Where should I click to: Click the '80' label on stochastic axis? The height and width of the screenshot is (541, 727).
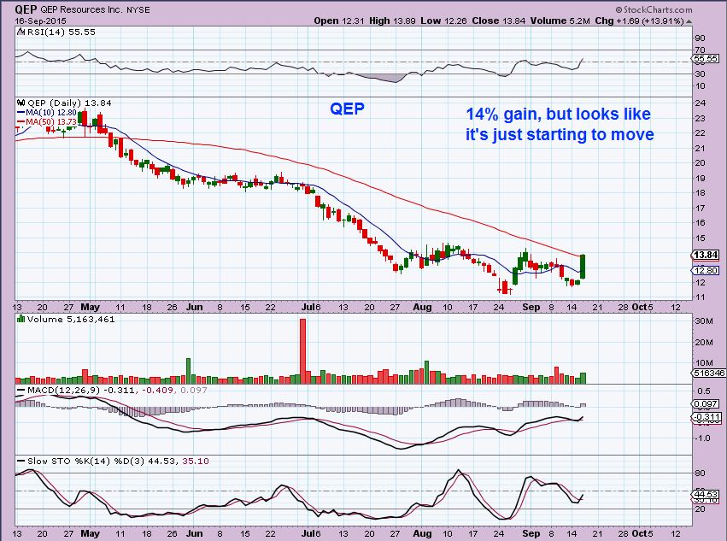pos(701,473)
